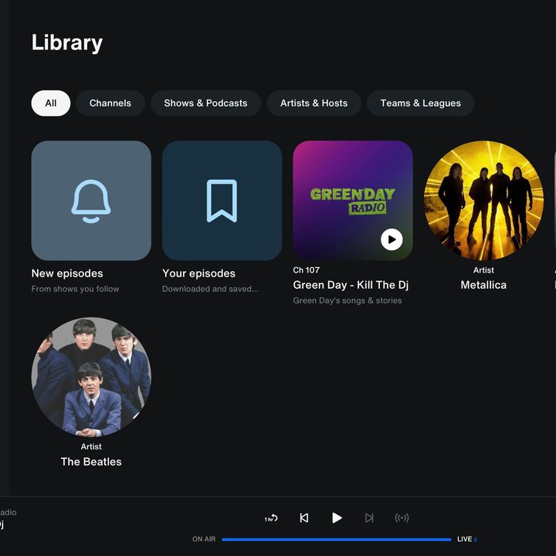This screenshot has height=556, width=556.
Task: Click 'Green Day's songs & stories' description
Action: tap(347, 300)
